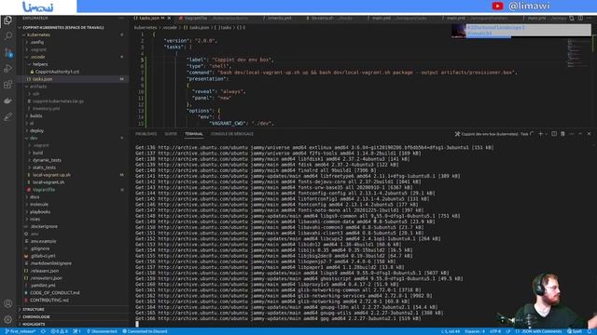The width and height of the screenshot is (597, 335).
Task: Open Source Control view with badge
Action: click(x=8, y=53)
